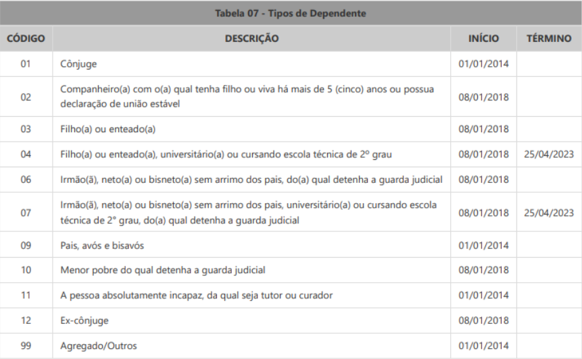Click the término date 25/04/2023 for code 04

[548, 155]
